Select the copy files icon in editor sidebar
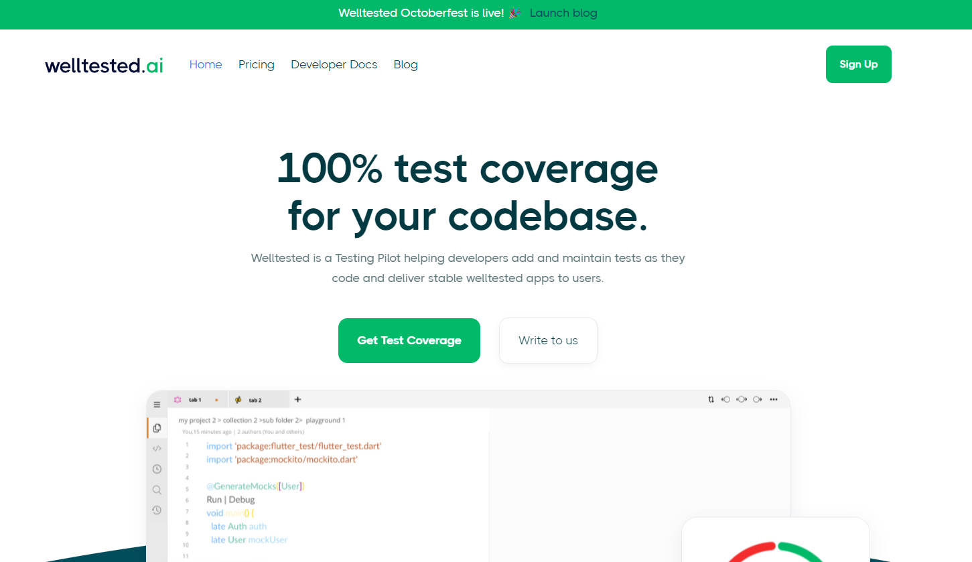 point(157,427)
